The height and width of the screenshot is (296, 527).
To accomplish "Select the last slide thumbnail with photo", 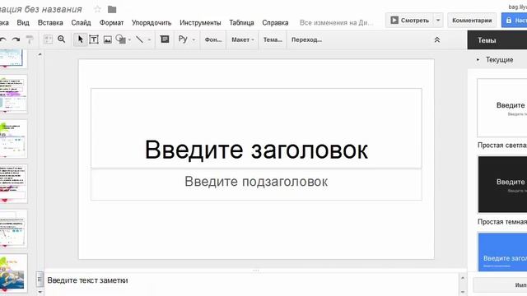I will coord(13,273).
